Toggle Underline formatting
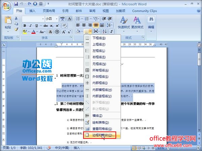202x151 pixels. [37, 26]
